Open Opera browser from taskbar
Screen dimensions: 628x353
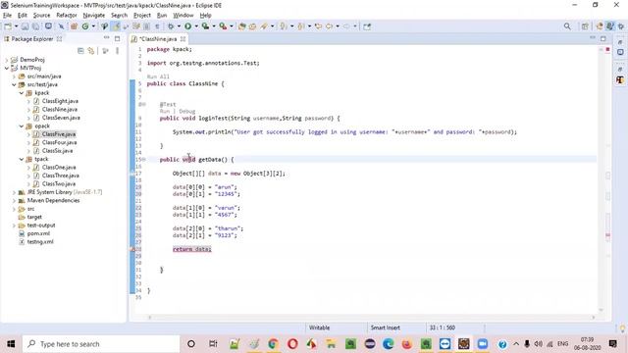pyautogui.click(x=292, y=344)
